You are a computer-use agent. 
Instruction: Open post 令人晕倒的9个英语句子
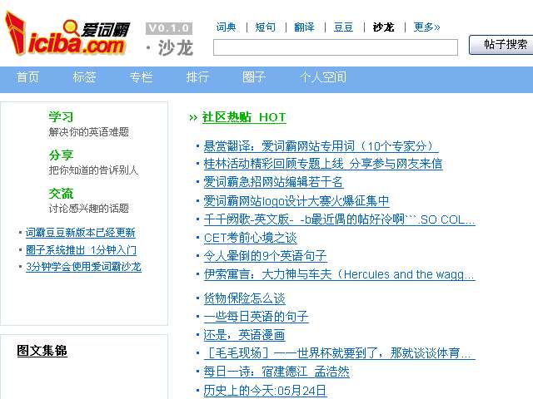coord(265,256)
